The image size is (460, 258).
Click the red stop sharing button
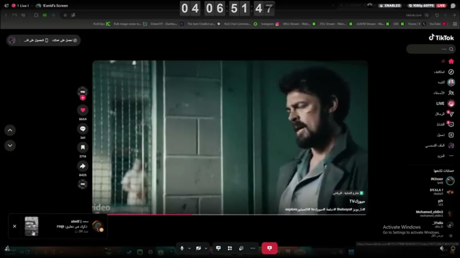point(270,248)
